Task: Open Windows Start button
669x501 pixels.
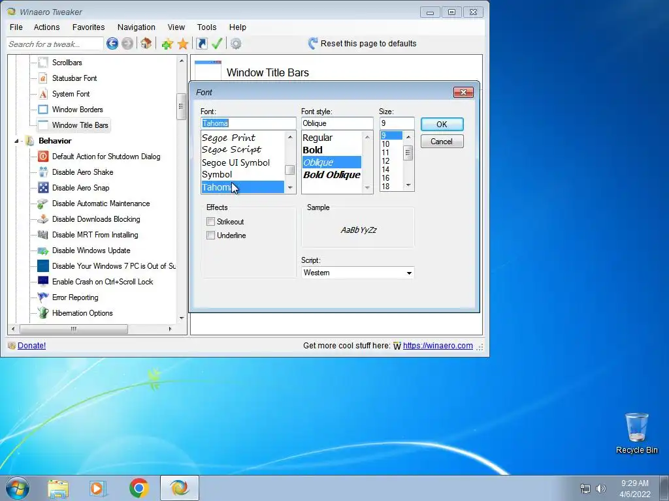Action: [x=18, y=488]
